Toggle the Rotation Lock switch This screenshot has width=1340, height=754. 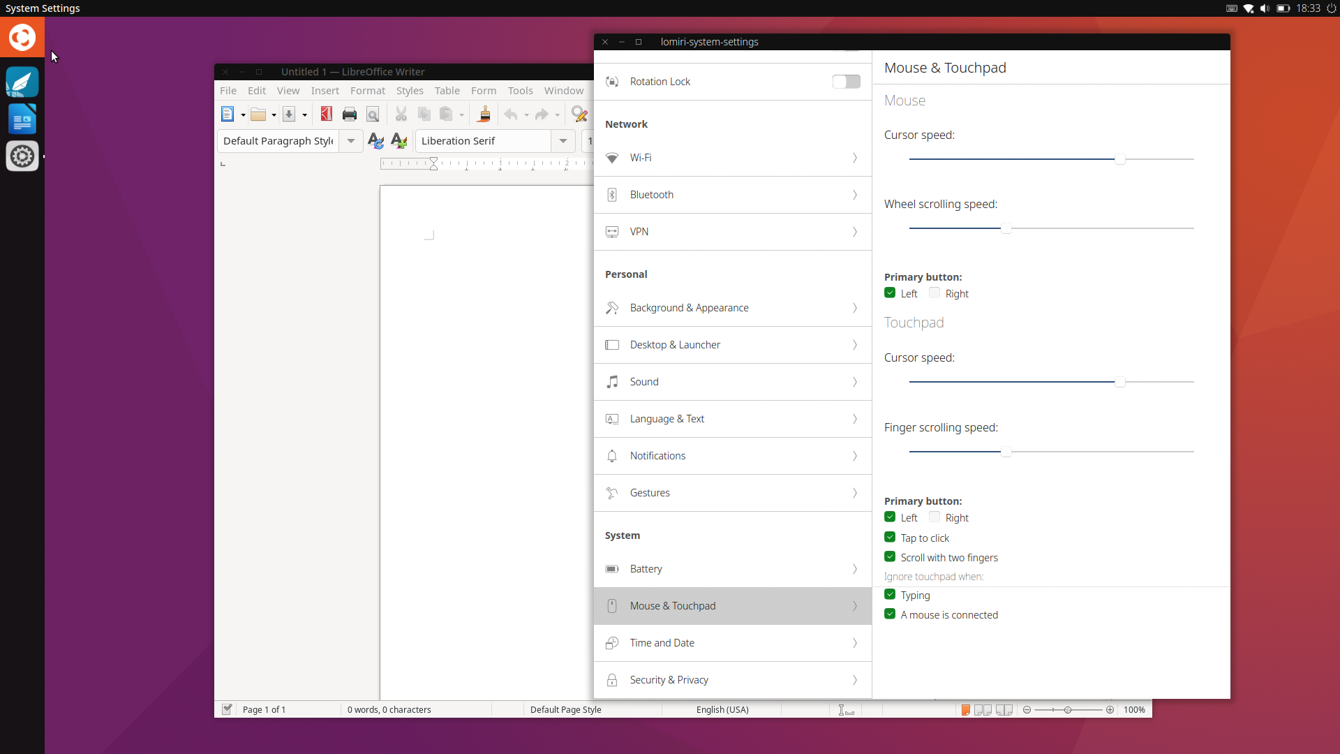tap(847, 82)
